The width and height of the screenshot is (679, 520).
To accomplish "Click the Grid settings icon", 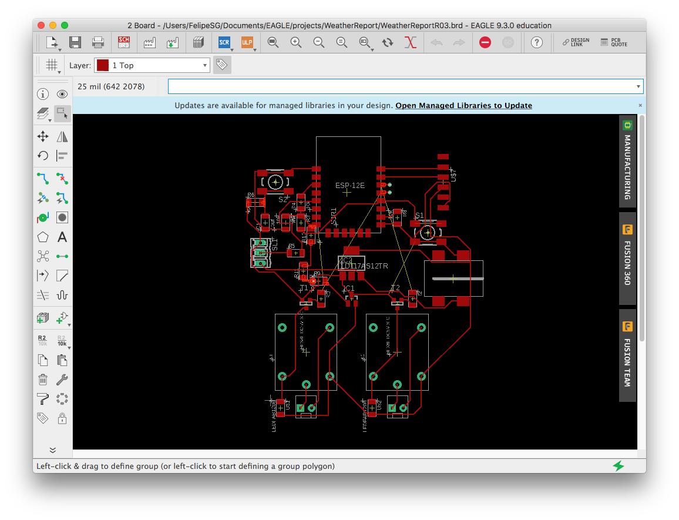I will point(52,65).
